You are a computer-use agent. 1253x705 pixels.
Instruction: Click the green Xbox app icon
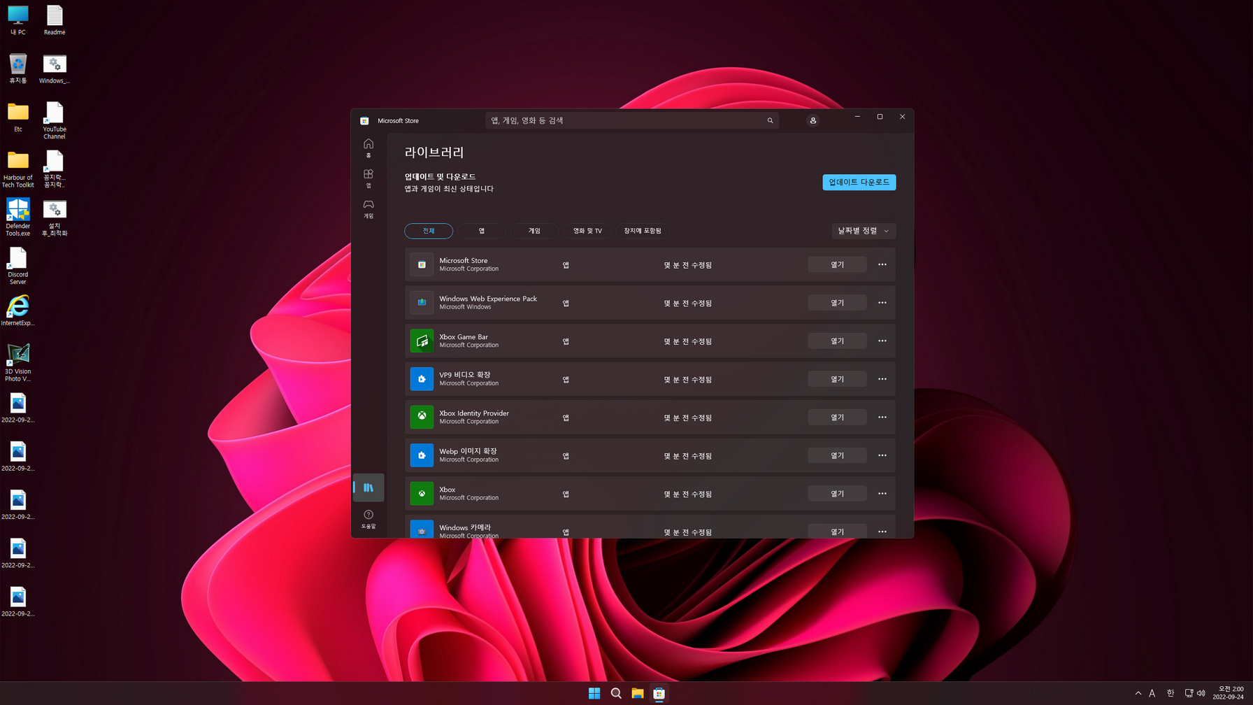(422, 494)
